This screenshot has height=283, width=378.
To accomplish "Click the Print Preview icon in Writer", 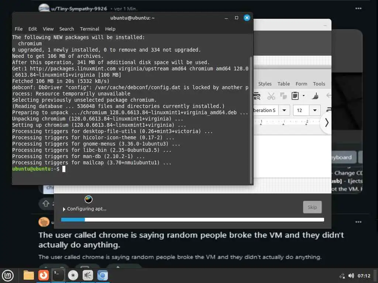I will coord(257,96).
